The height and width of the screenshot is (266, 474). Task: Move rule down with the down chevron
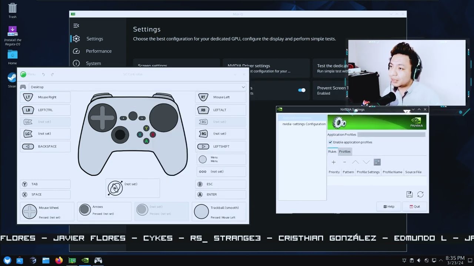pos(366,162)
